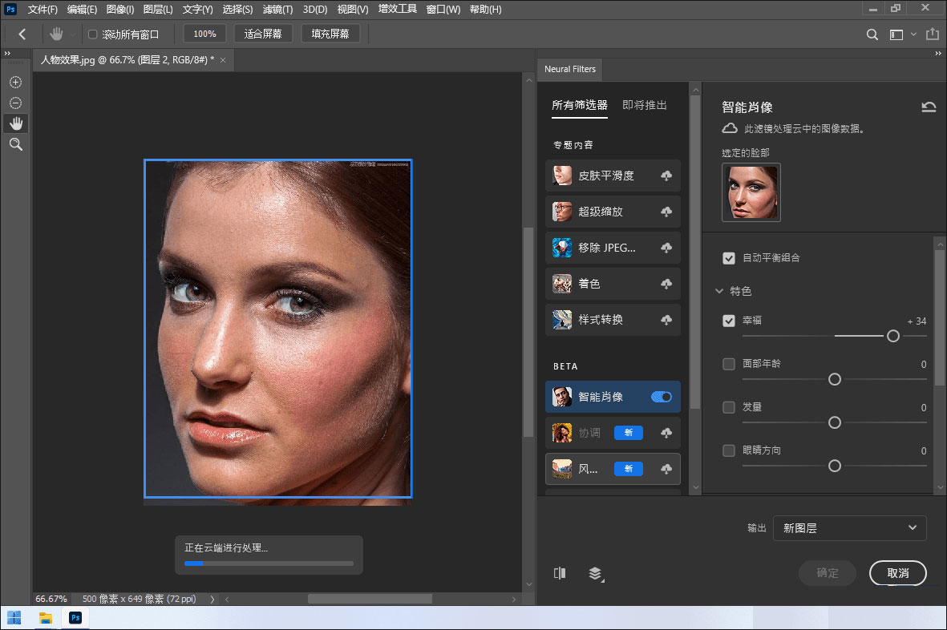Switch to the 即将推出 tab
The width and height of the screenshot is (947, 630).
(644, 105)
